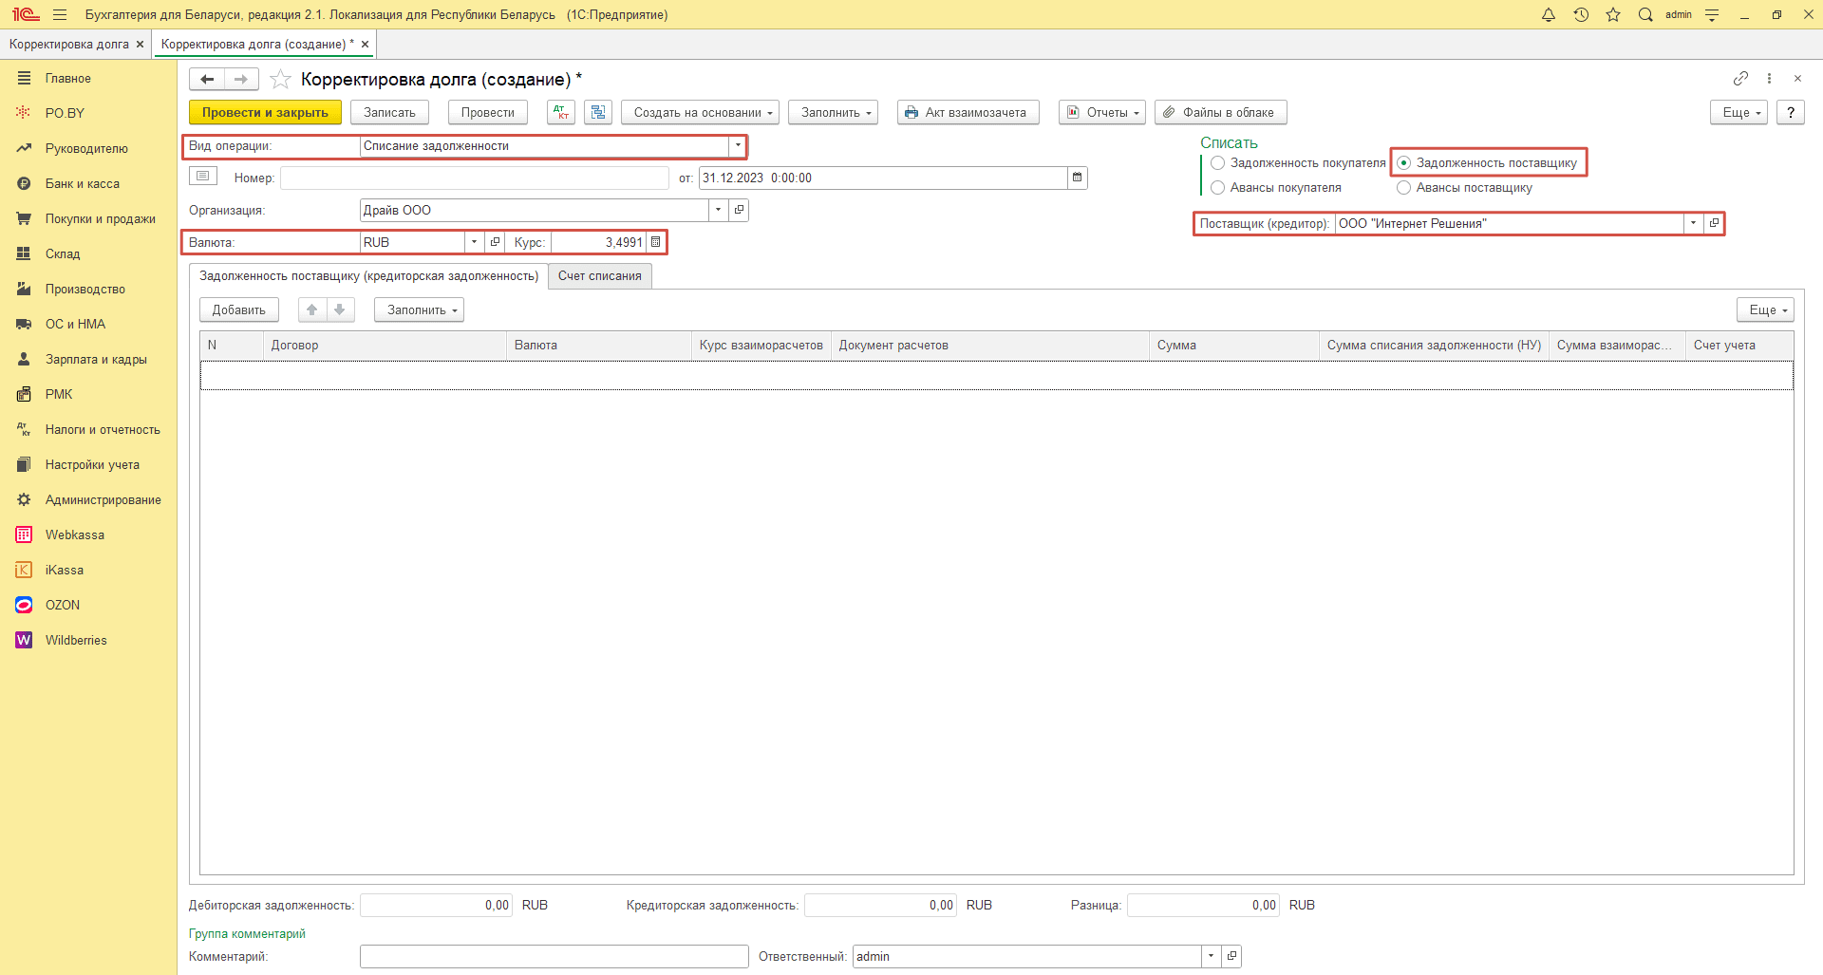Click Провести и закрыть button

(265, 112)
